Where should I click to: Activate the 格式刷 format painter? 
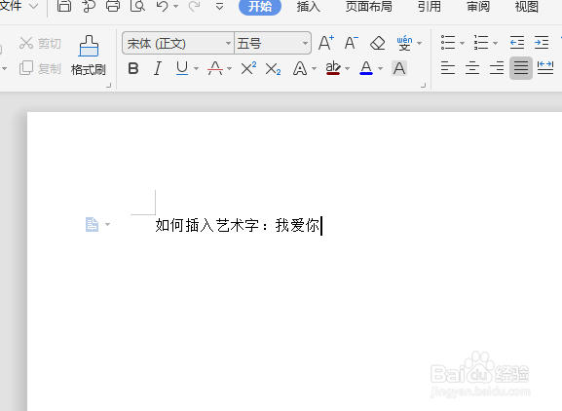click(89, 56)
